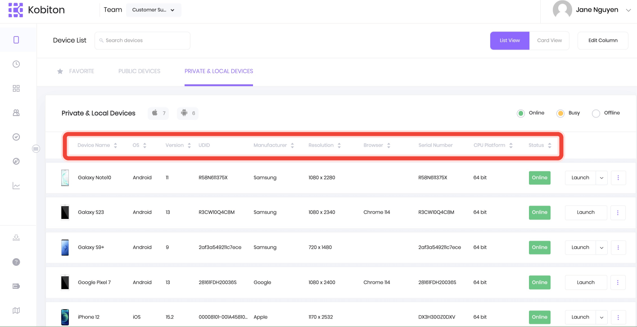The image size is (637, 327).
Task: Expand launch options for Galaxy Note10
Action: [602, 178]
